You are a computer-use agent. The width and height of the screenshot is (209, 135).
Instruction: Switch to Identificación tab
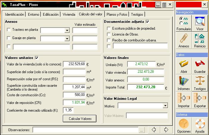coord(14,15)
